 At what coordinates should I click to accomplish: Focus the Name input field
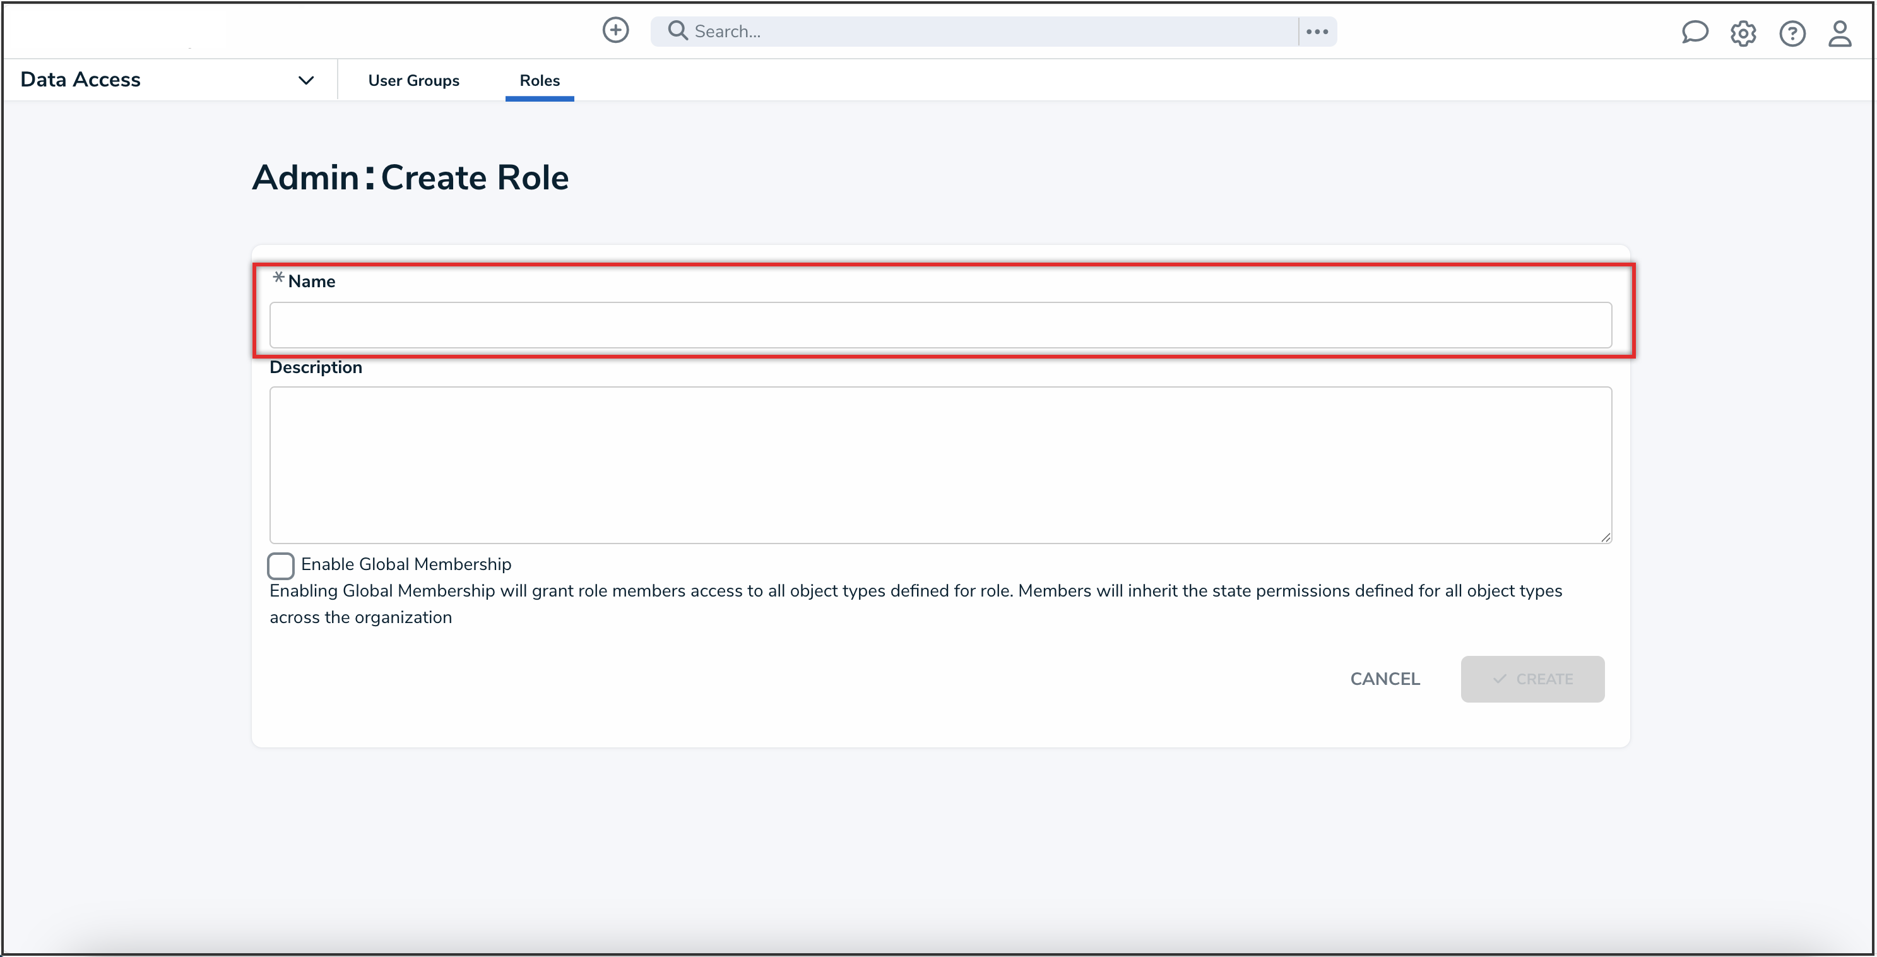[x=940, y=325]
